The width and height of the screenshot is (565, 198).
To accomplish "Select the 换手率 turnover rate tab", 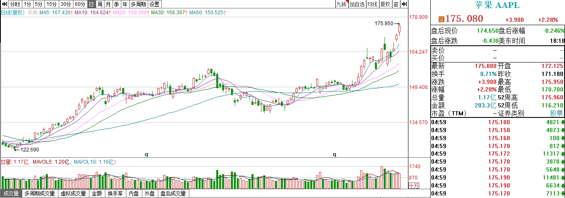I will (115, 194).
